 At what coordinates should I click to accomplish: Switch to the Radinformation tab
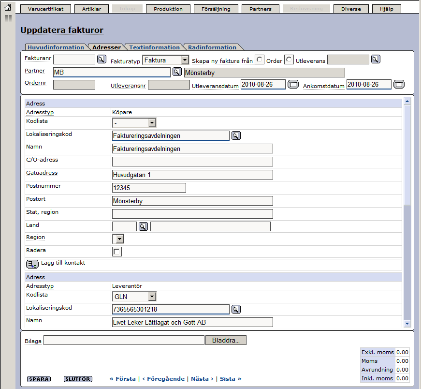pyautogui.click(x=212, y=47)
